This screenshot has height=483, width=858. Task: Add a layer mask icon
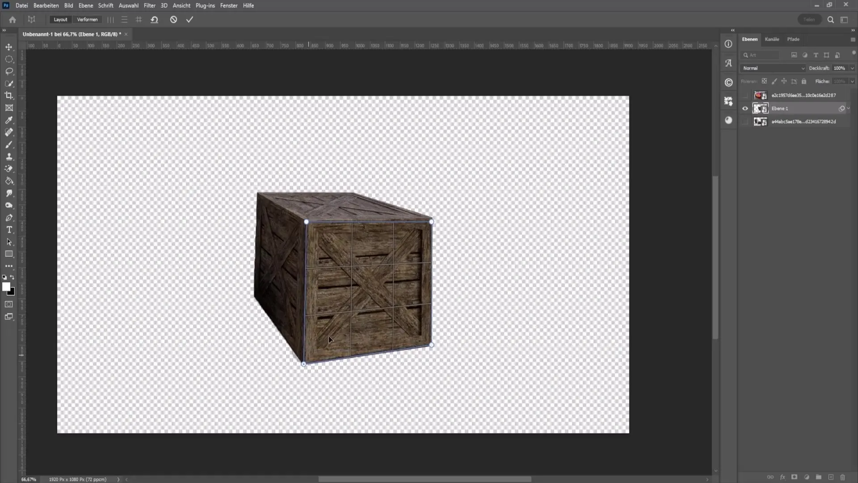794,477
